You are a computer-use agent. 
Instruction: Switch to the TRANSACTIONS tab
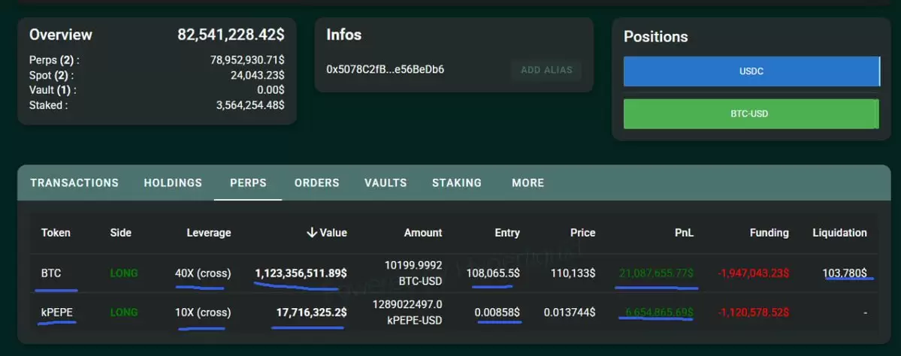pos(74,183)
